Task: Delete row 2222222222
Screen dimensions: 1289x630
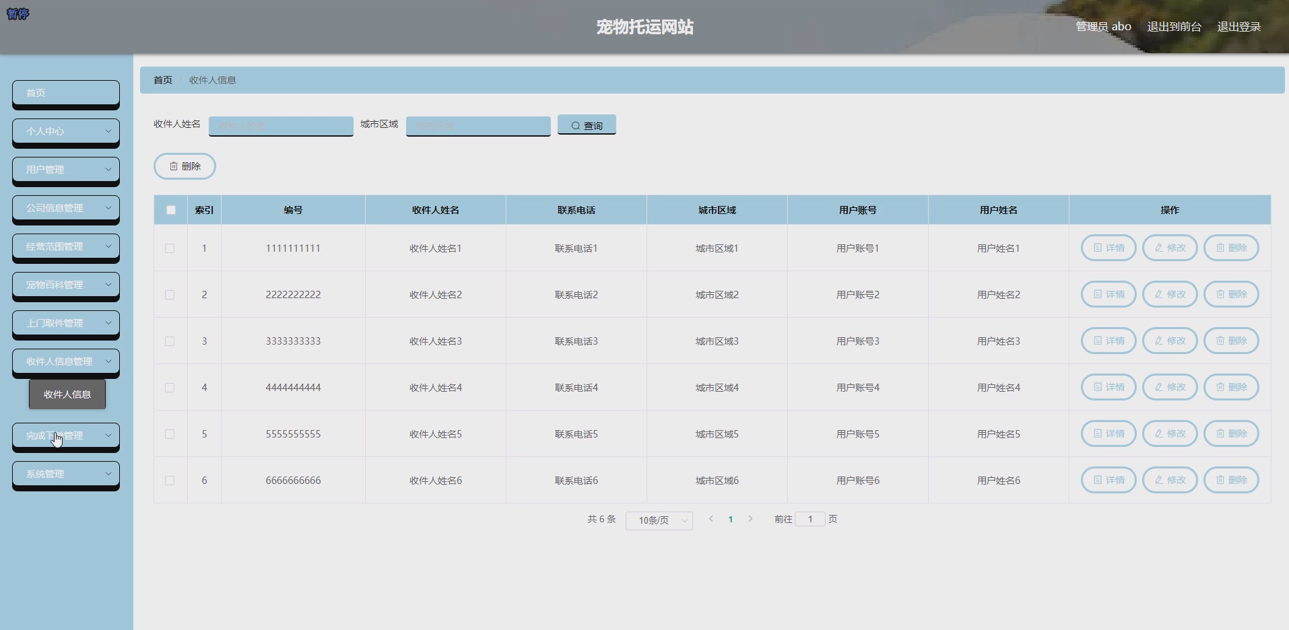Action: (1231, 294)
